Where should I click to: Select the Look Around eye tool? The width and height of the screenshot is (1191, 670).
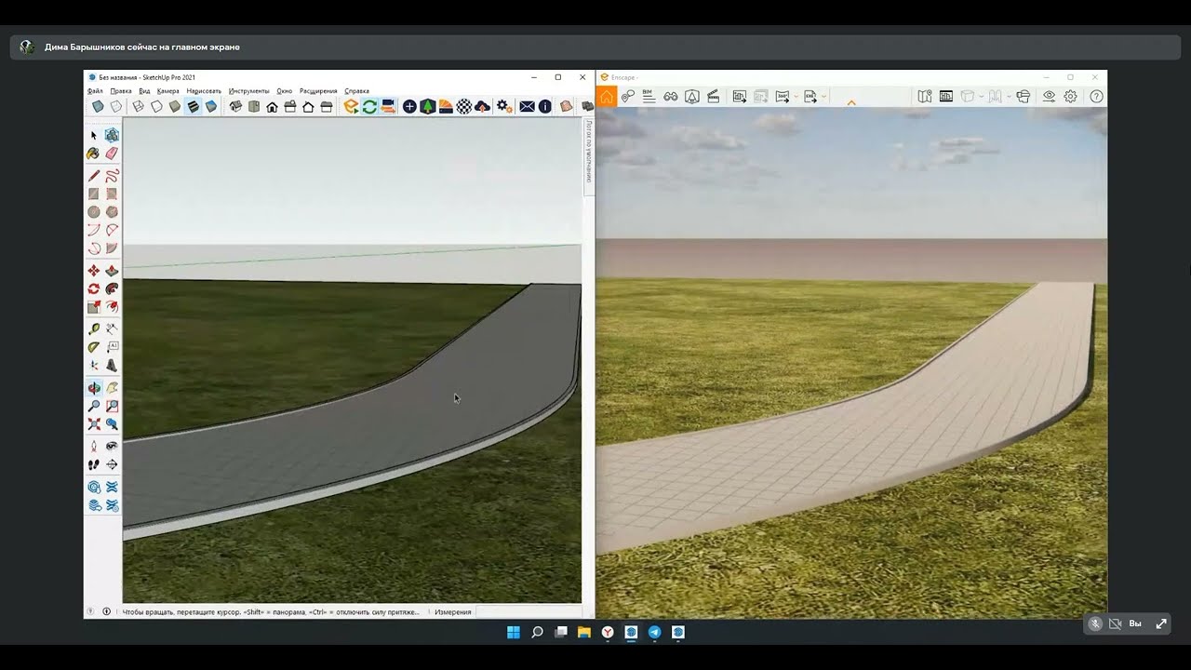coord(112,446)
